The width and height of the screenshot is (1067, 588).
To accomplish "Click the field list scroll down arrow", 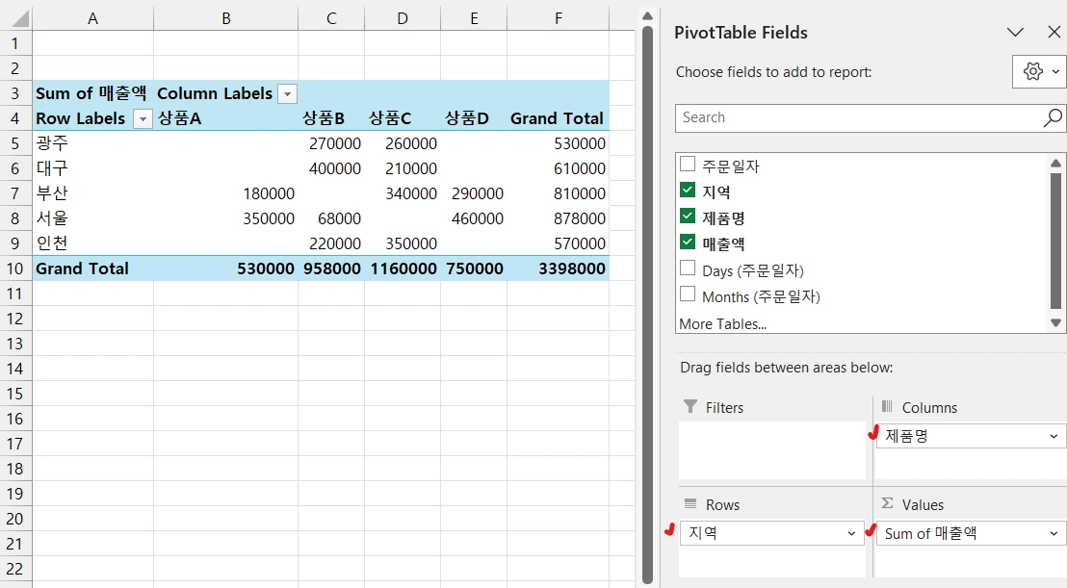I will coord(1055,323).
